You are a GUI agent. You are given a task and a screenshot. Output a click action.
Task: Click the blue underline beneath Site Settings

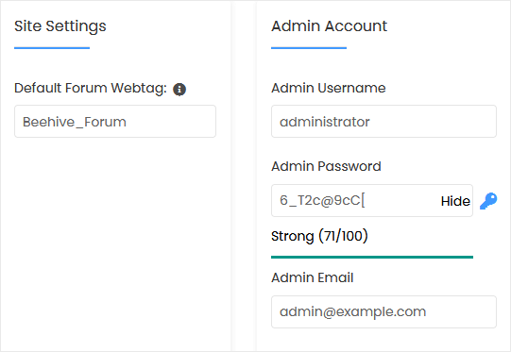pos(52,48)
